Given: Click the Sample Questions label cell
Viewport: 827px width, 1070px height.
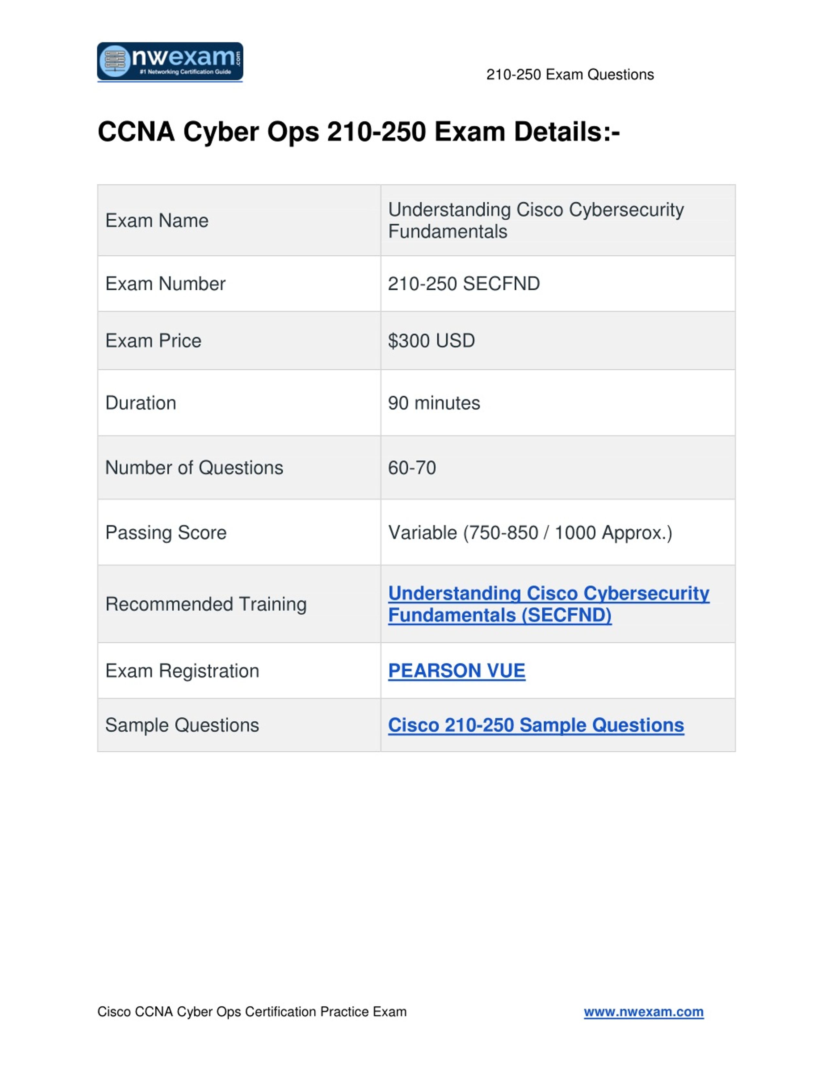Looking at the screenshot, I should (x=239, y=725).
